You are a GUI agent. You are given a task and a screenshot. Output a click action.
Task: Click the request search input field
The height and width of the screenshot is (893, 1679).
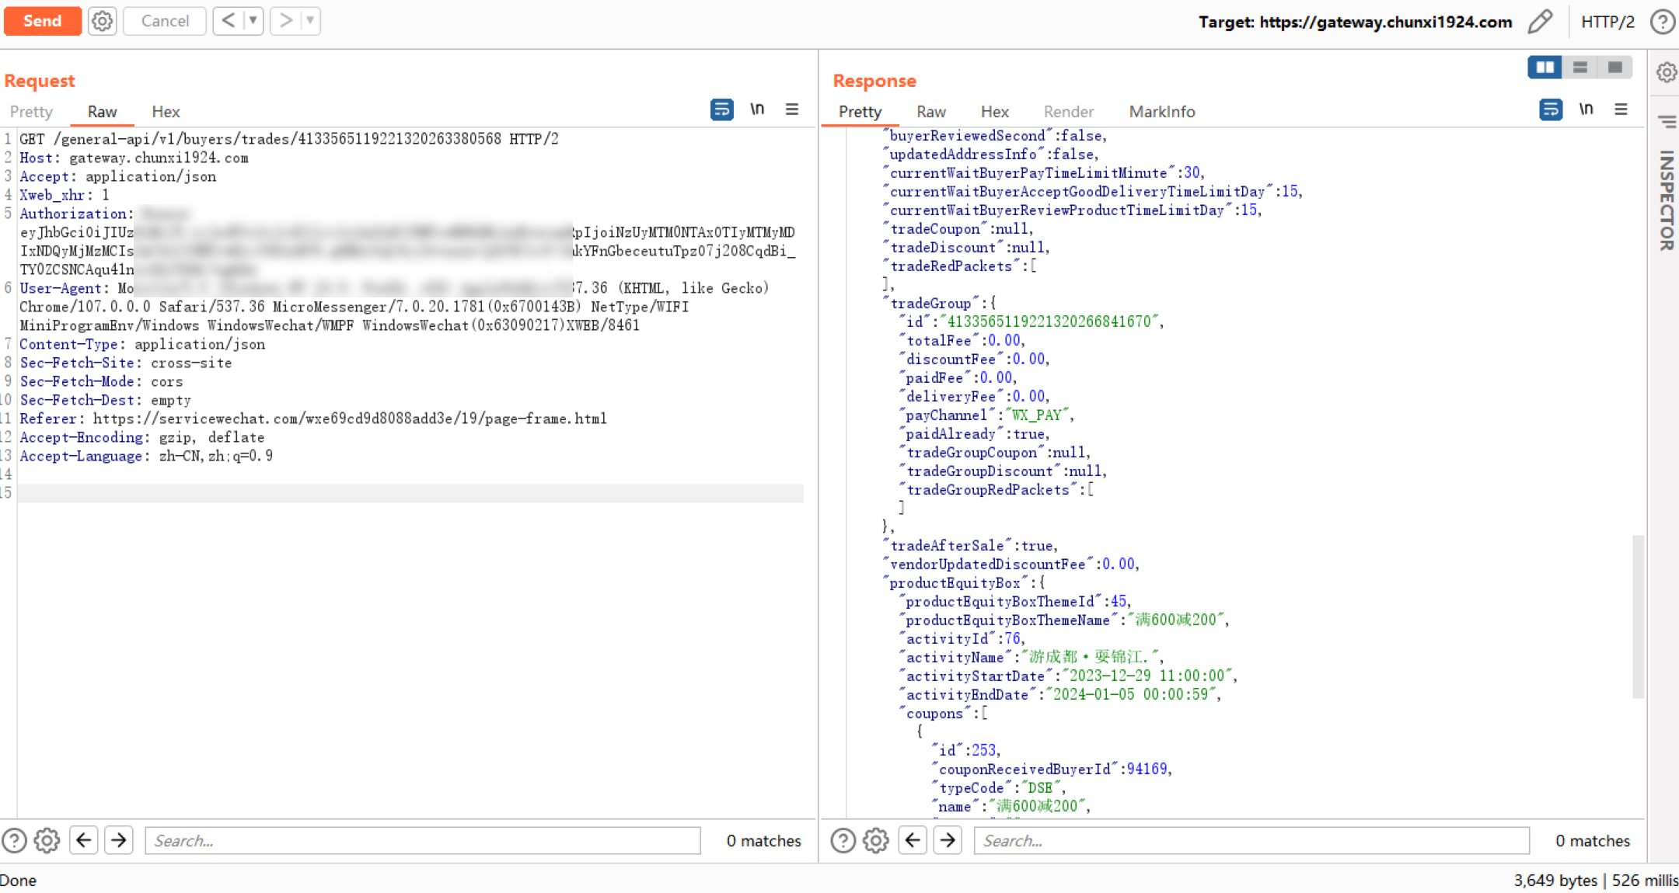pos(422,840)
